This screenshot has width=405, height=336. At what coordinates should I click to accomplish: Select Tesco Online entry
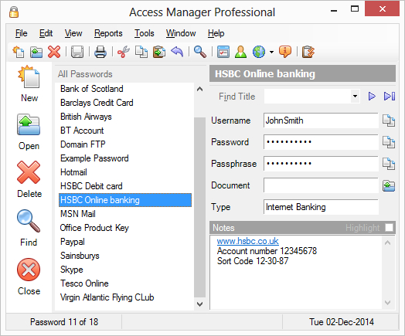click(125, 283)
